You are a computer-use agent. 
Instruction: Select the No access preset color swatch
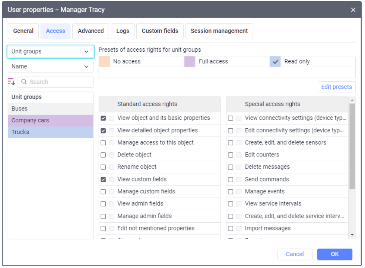pos(104,62)
